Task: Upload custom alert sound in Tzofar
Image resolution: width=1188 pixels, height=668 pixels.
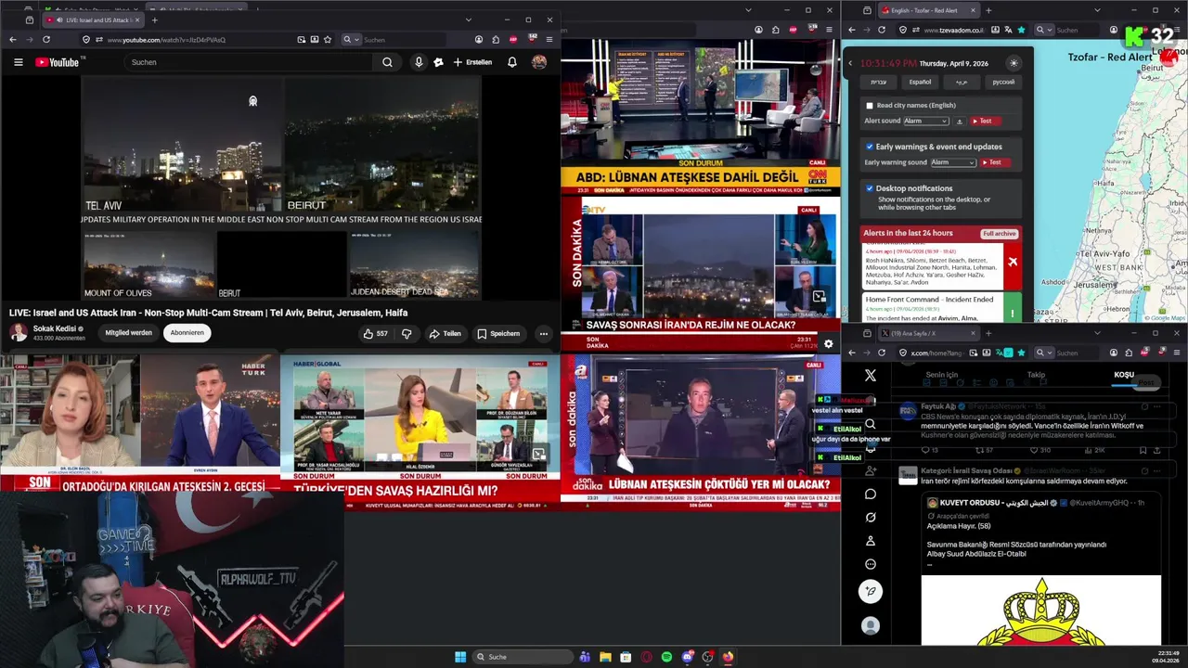Action: tap(960, 121)
